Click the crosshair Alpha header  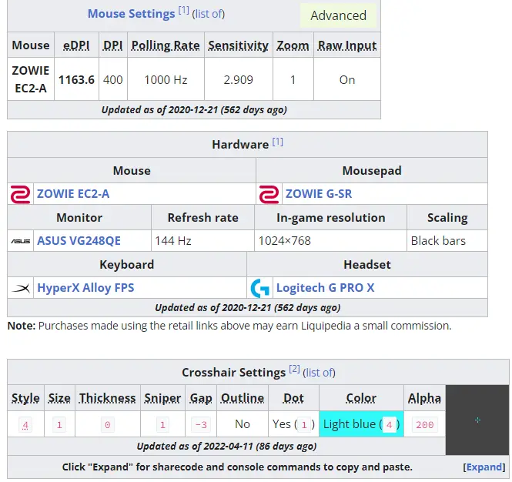point(424,398)
